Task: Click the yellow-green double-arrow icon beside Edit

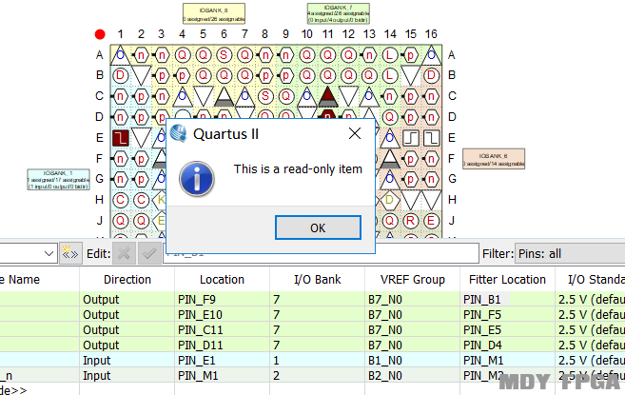Action: coord(68,254)
